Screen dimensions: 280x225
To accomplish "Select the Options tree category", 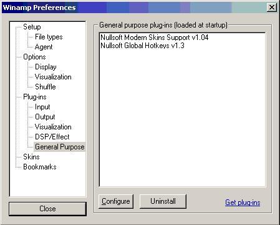I will point(34,57).
